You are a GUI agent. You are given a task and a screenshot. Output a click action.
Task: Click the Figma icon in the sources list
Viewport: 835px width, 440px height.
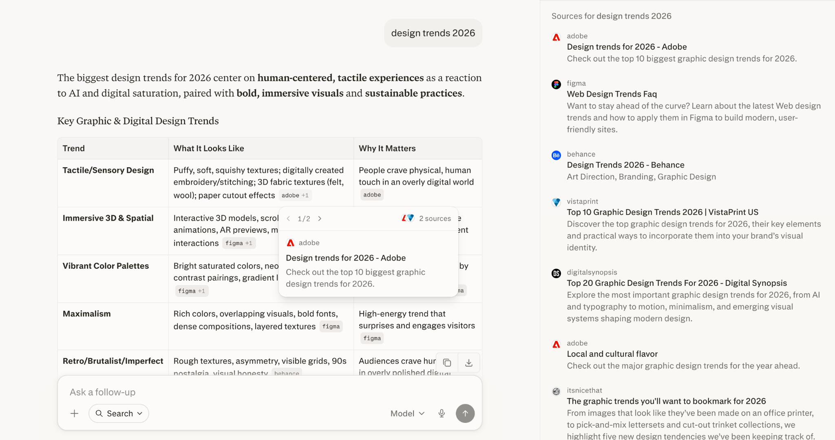556,84
